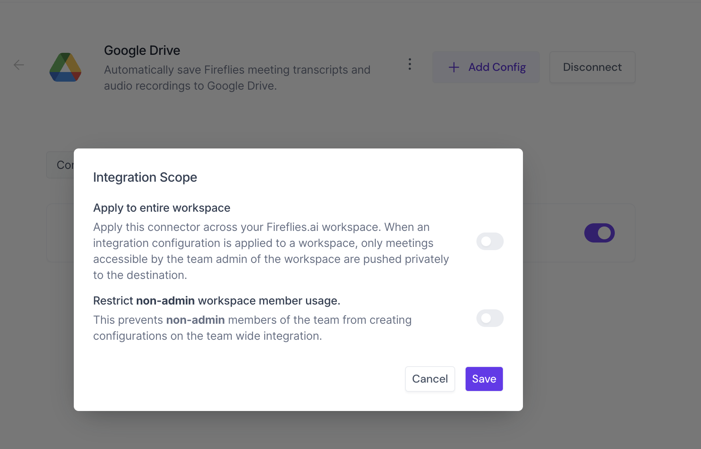The height and width of the screenshot is (449, 701).
Task: Click the 'Restrict non-admin workspace member usage' heading
Action: tap(217, 301)
